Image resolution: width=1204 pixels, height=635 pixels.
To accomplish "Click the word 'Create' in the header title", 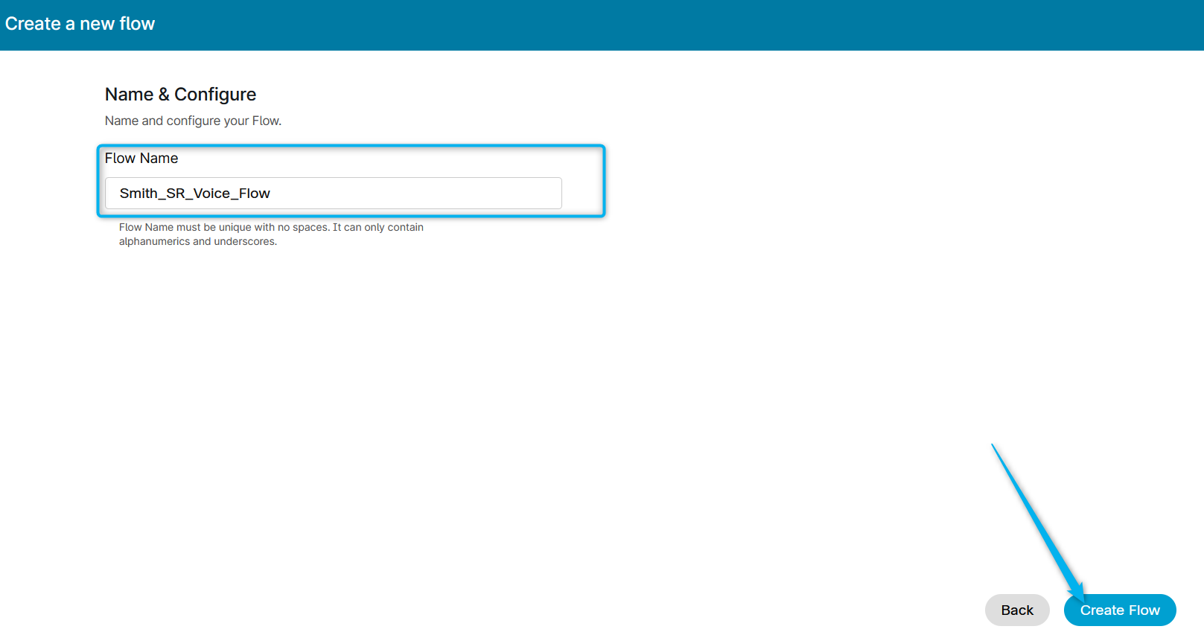I will coord(33,24).
